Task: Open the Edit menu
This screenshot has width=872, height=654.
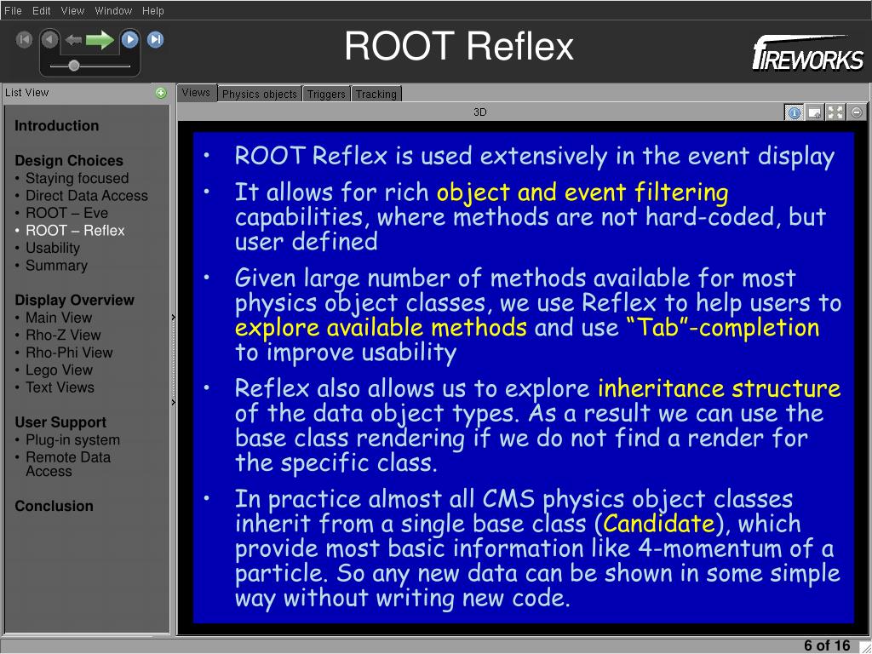Action: pos(41,10)
